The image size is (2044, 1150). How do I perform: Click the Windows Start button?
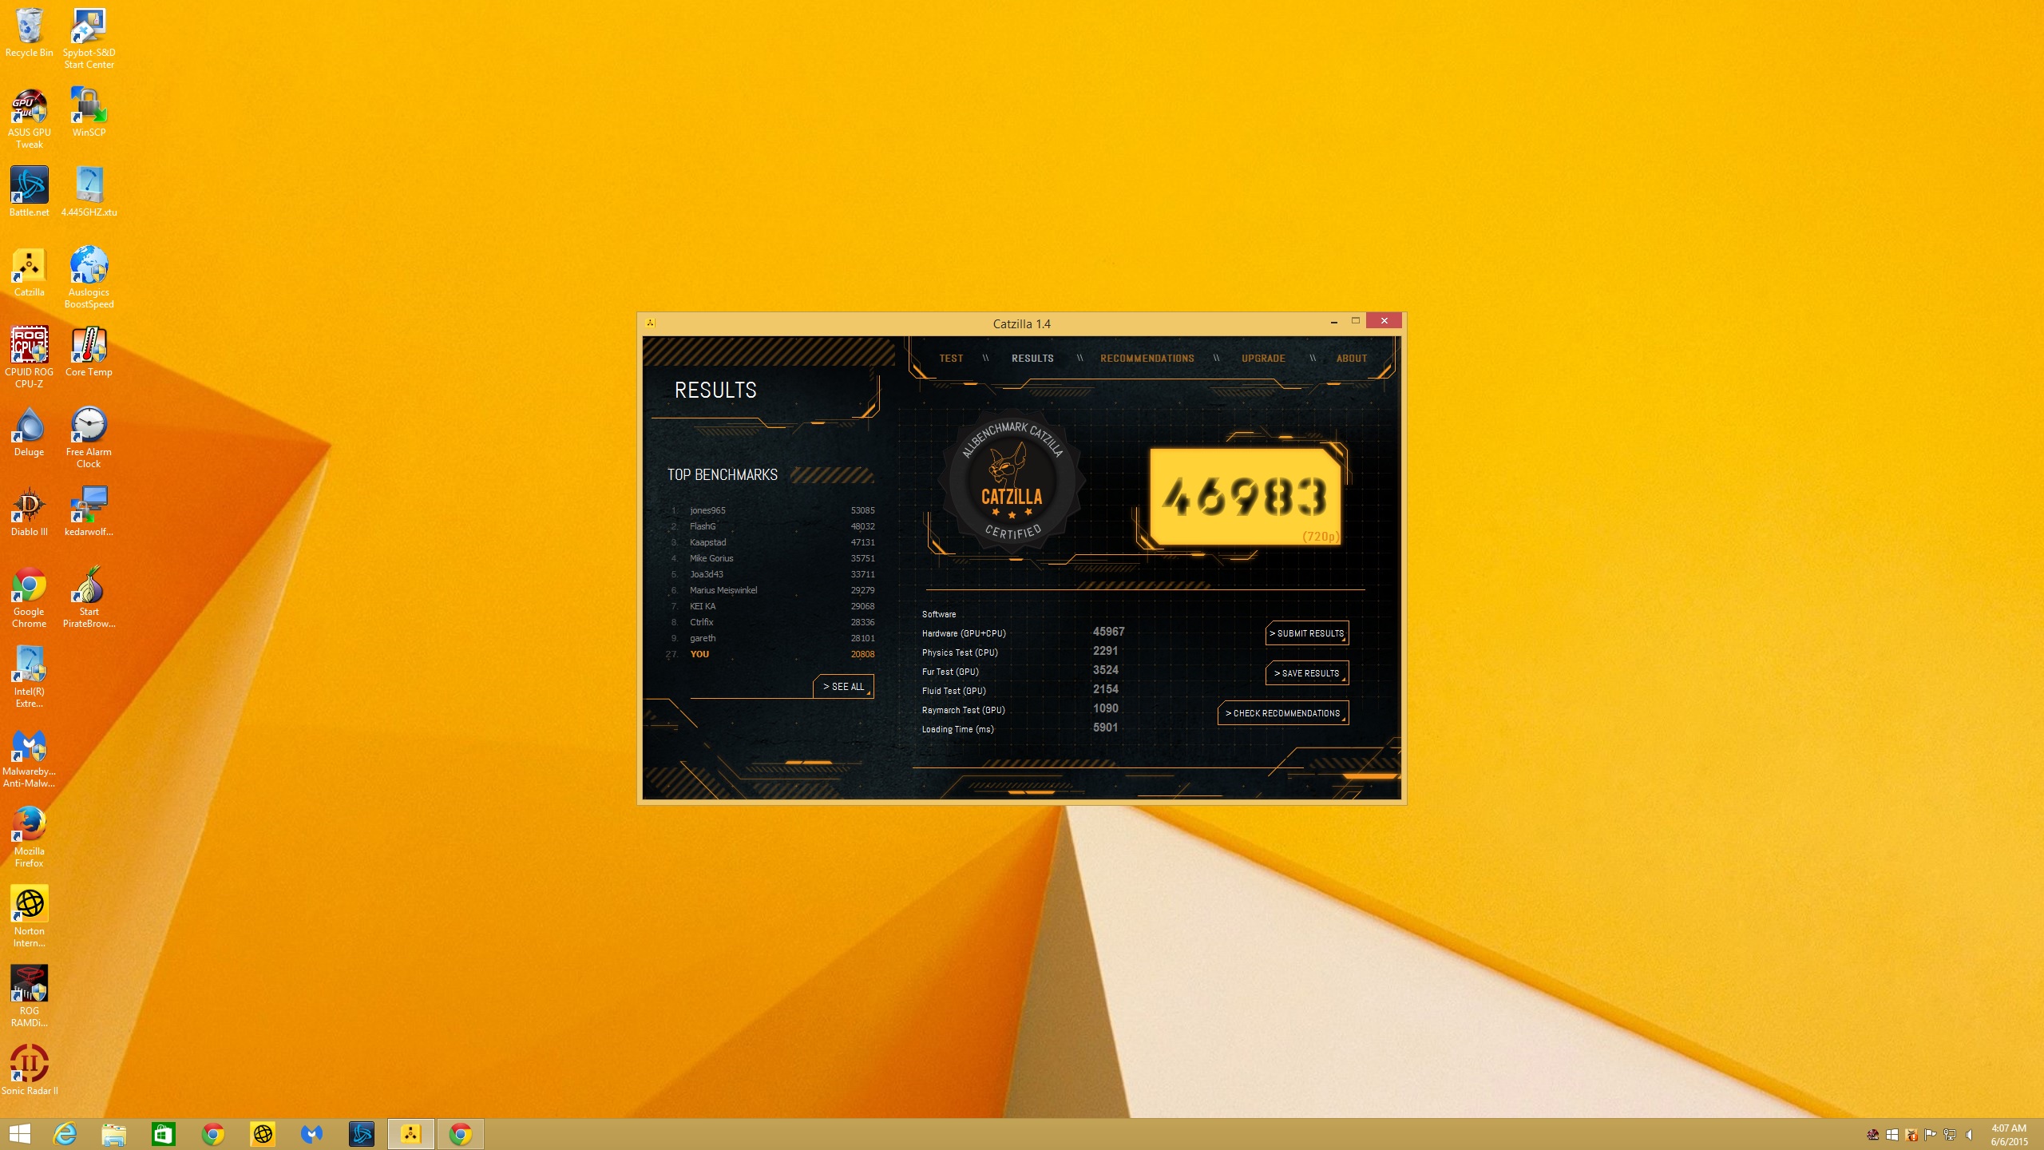click(19, 1134)
